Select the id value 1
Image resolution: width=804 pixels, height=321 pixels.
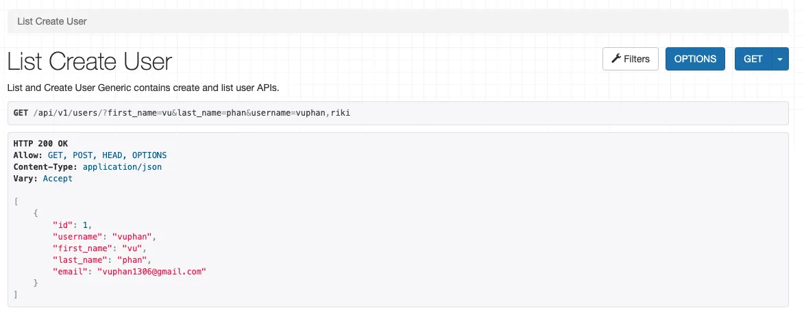pyautogui.click(x=85, y=224)
